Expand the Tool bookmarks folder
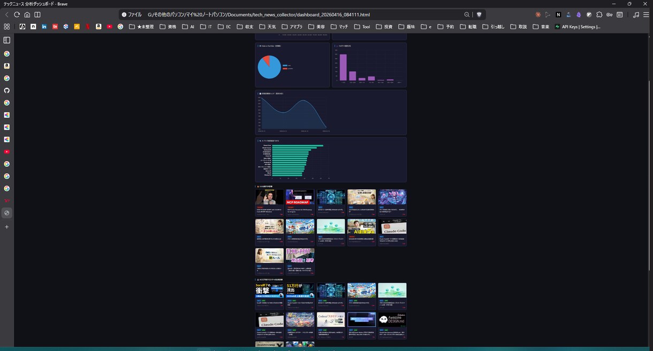 click(362, 26)
